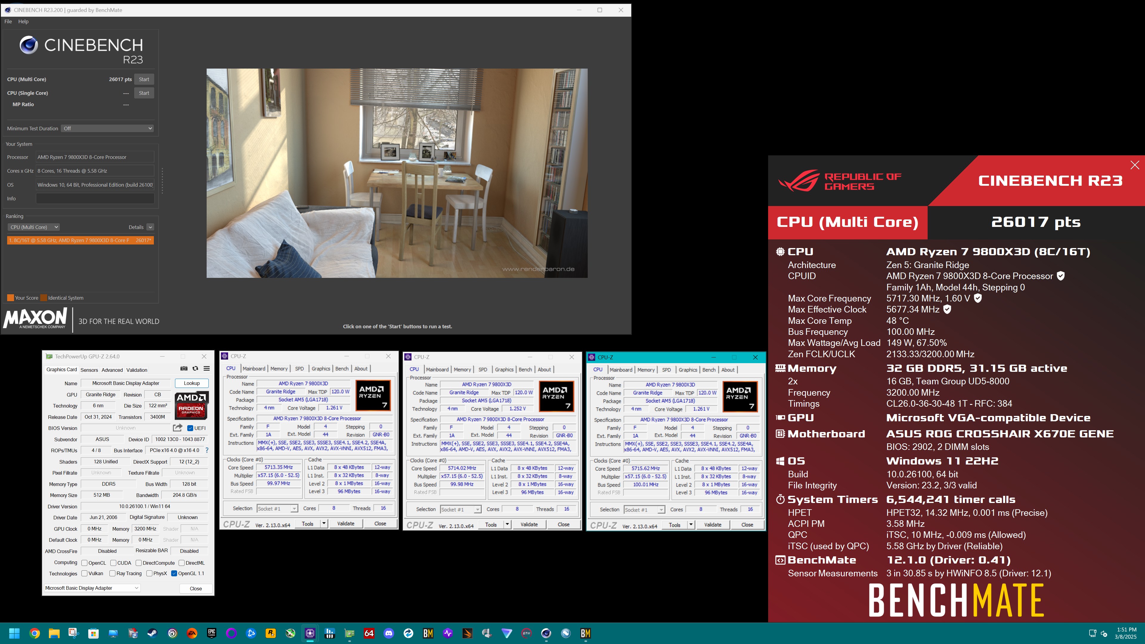
Task: Select the orange 9800X3D ranking entry
Action: tap(81, 240)
